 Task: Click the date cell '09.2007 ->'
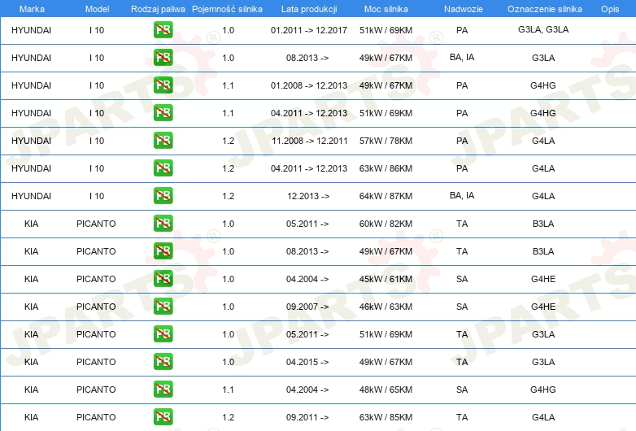(307, 307)
